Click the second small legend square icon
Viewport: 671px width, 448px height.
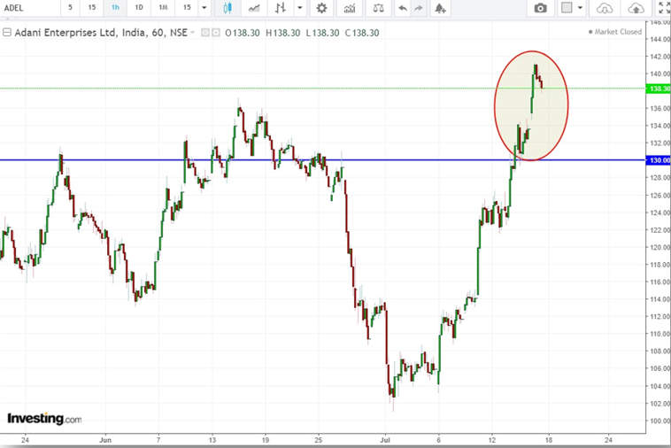point(216,33)
